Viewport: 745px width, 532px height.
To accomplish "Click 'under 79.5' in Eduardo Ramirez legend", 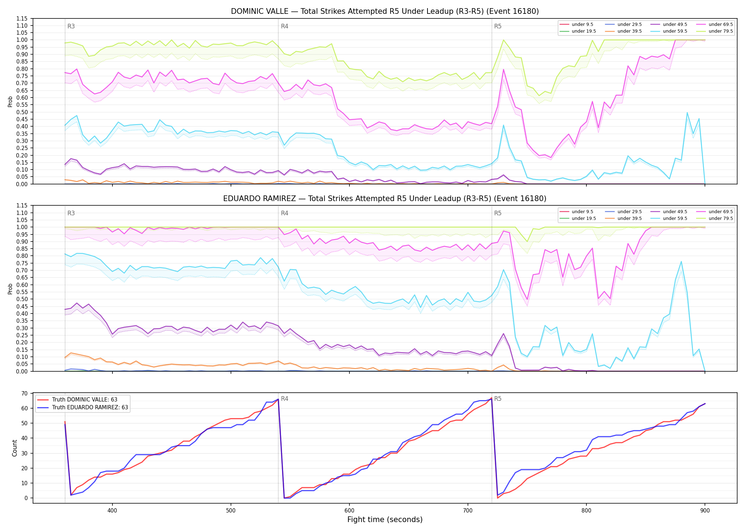I will pyautogui.click(x=721, y=218).
